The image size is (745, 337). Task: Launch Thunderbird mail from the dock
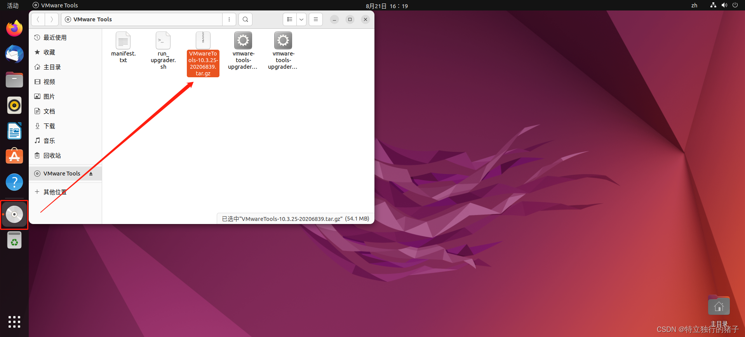[x=14, y=54]
